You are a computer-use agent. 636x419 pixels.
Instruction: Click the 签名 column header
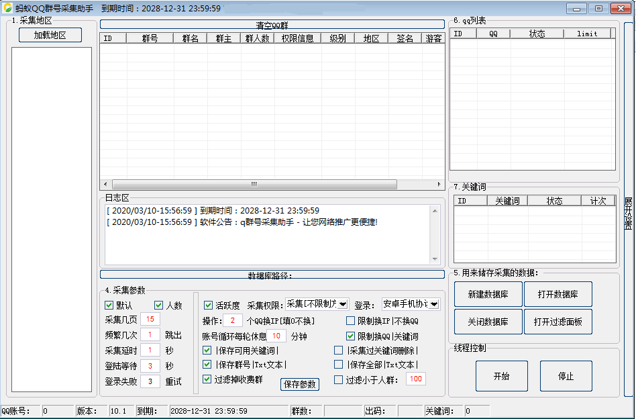pos(405,38)
